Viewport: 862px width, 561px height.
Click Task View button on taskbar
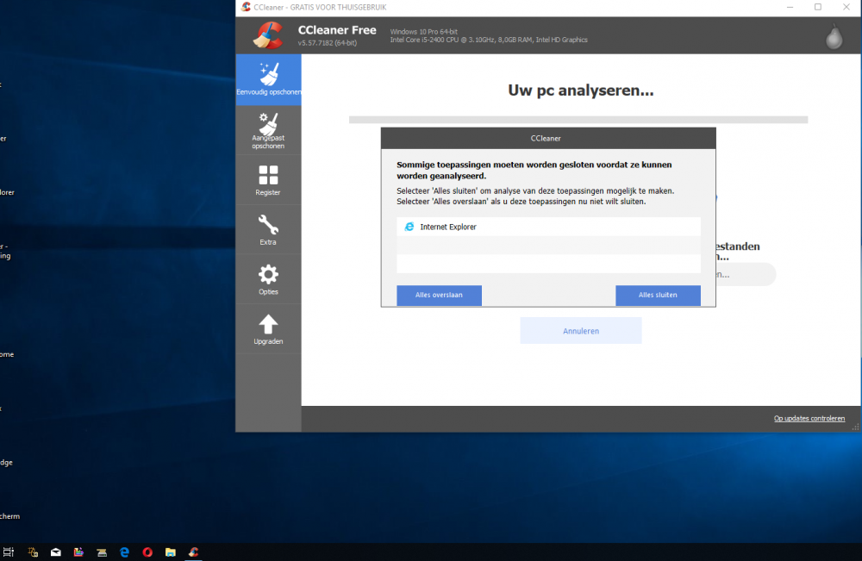tap(9, 552)
